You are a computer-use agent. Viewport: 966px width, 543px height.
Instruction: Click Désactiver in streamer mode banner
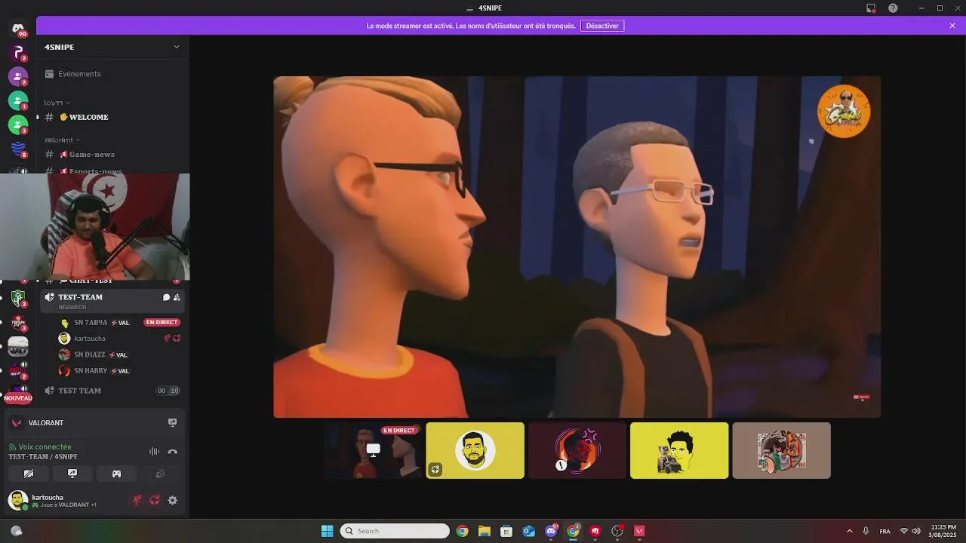click(602, 26)
